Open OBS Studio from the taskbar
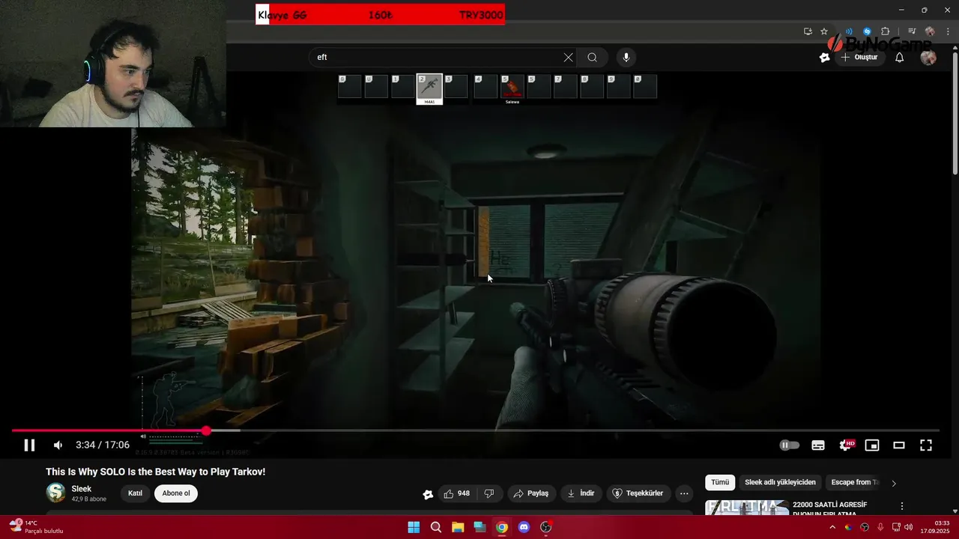959x539 pixels. pyautogui.click(x=546, y=527)
